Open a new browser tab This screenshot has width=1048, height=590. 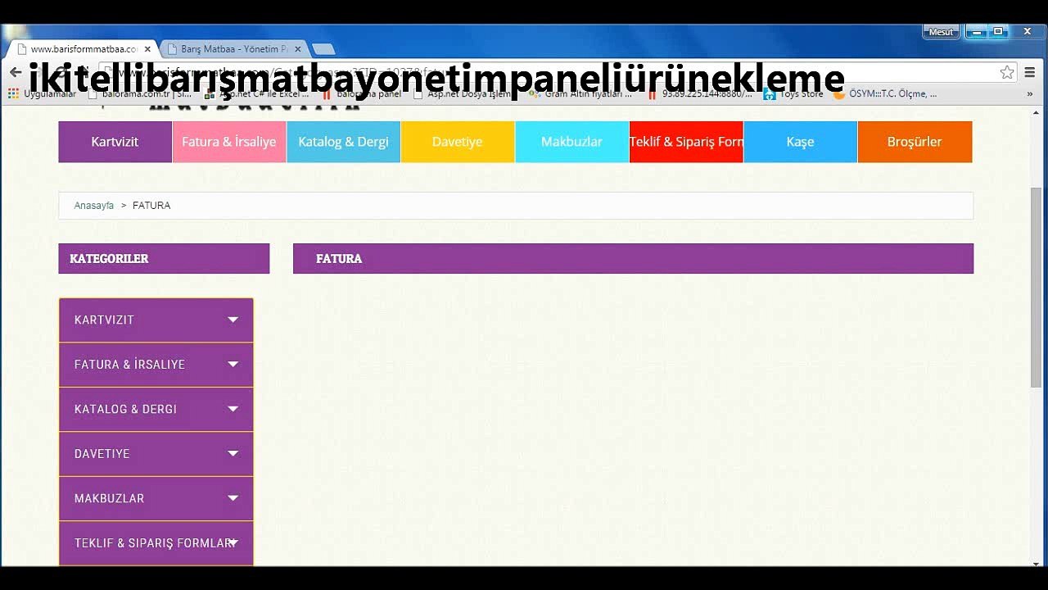pos(323,49)
